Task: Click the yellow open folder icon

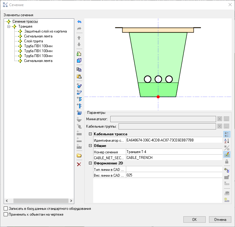Action: point(79,156)
